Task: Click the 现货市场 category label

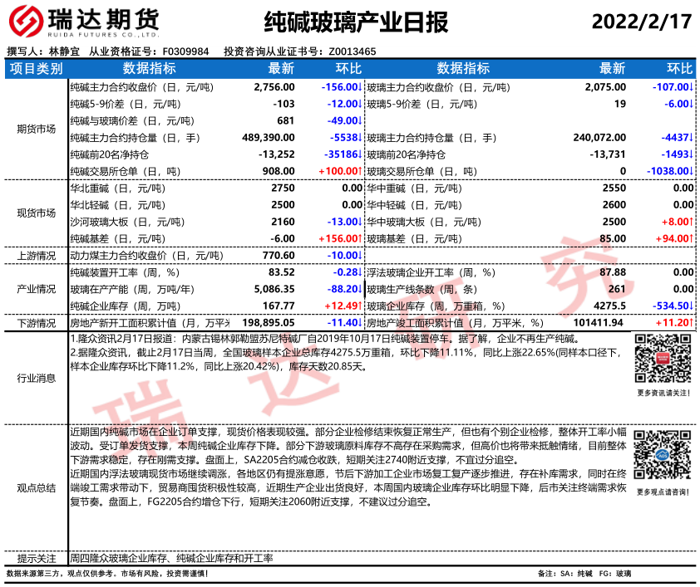Action: [x=36, y=213]
